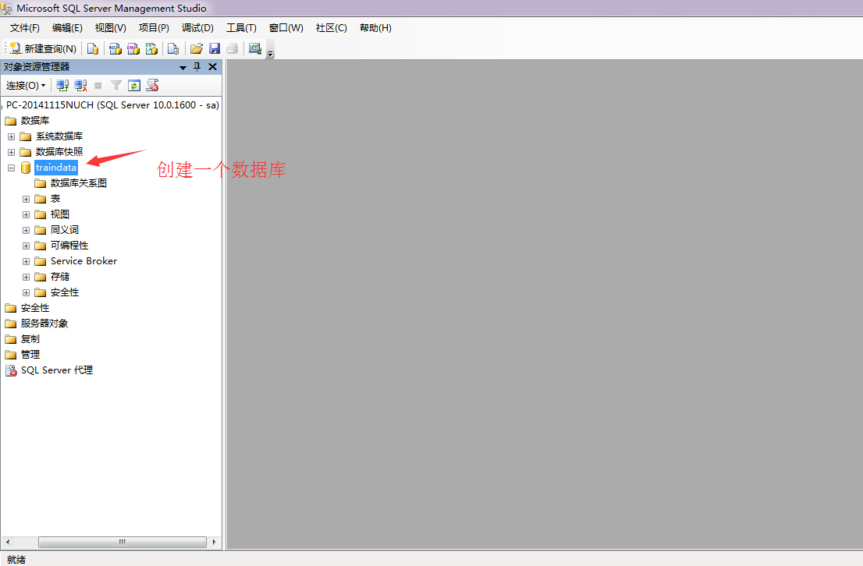Click the Open File toolbar icon
Viewport: 863px width, 566px height.
point(196,48)
